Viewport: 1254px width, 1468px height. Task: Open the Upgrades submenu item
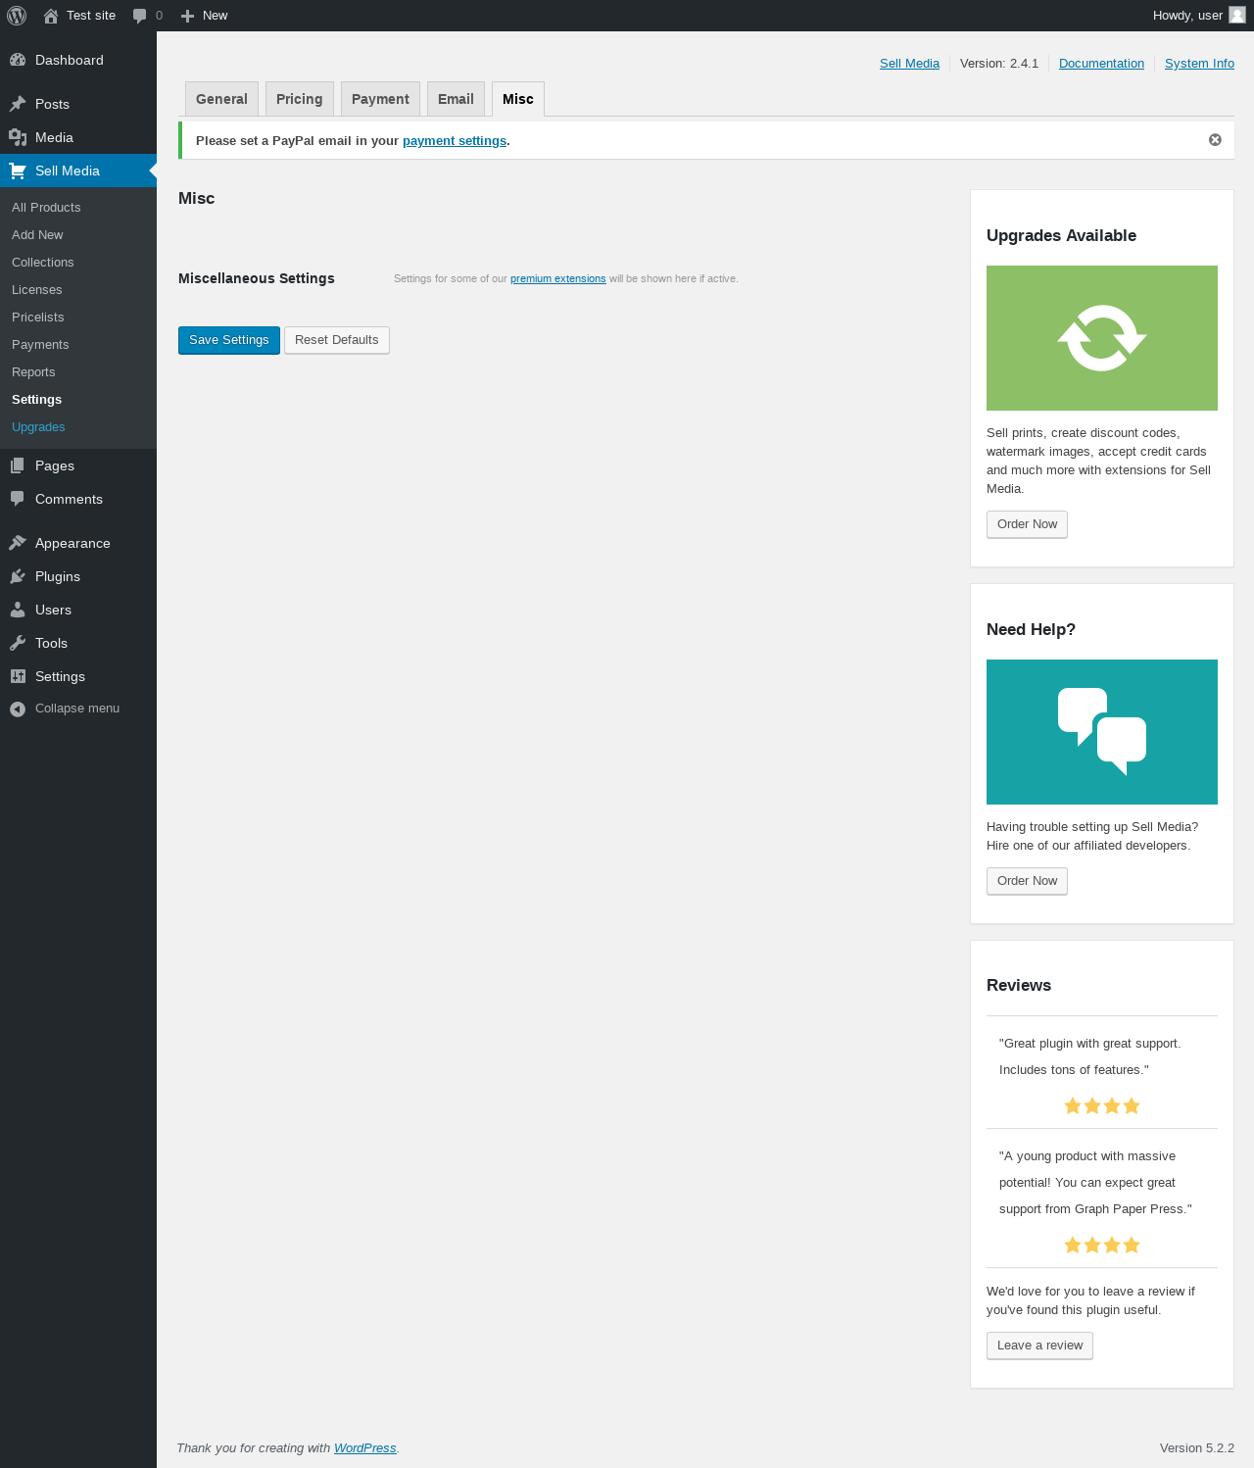tap(38, 427)
